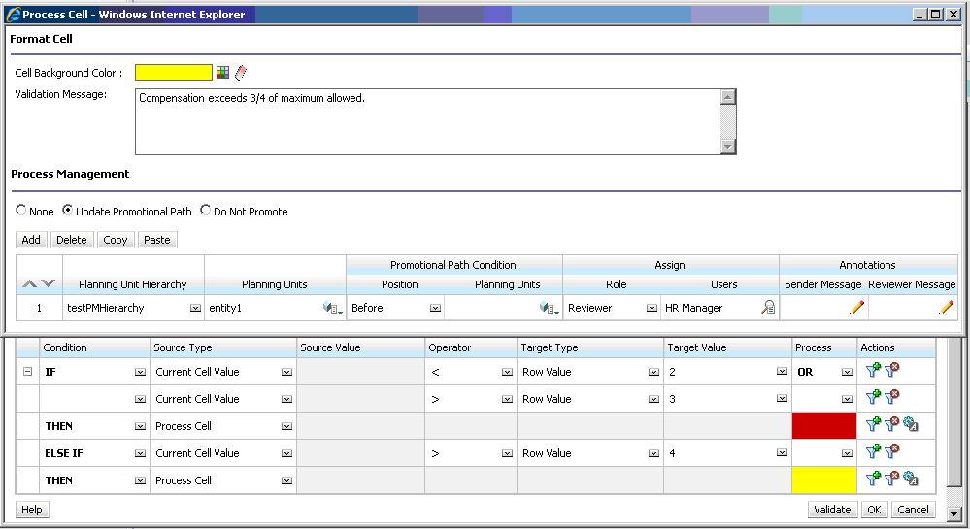
Task: Click inside the Validation Message text box
Action: click(x=427, y=121)
